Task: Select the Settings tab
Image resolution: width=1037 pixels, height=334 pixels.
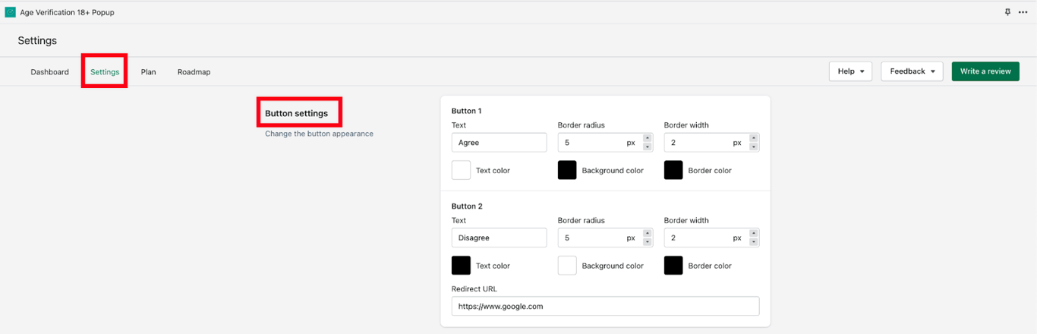Action: [105, 72]
